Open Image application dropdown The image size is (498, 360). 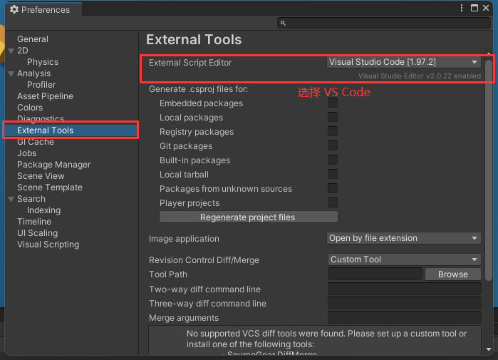tap(403, 238)
